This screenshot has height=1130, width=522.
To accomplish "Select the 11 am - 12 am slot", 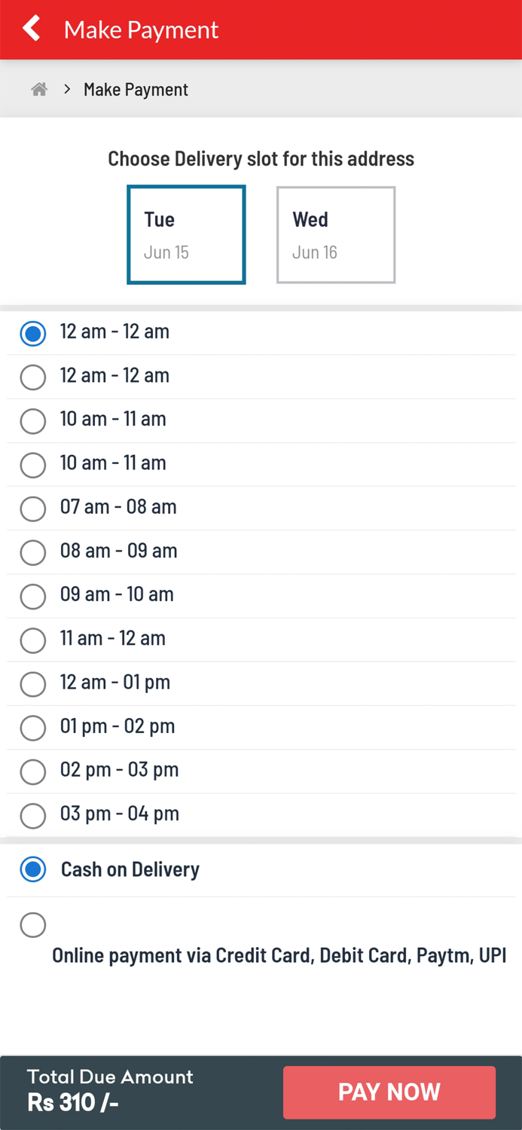I will click(x=33, y=640).
